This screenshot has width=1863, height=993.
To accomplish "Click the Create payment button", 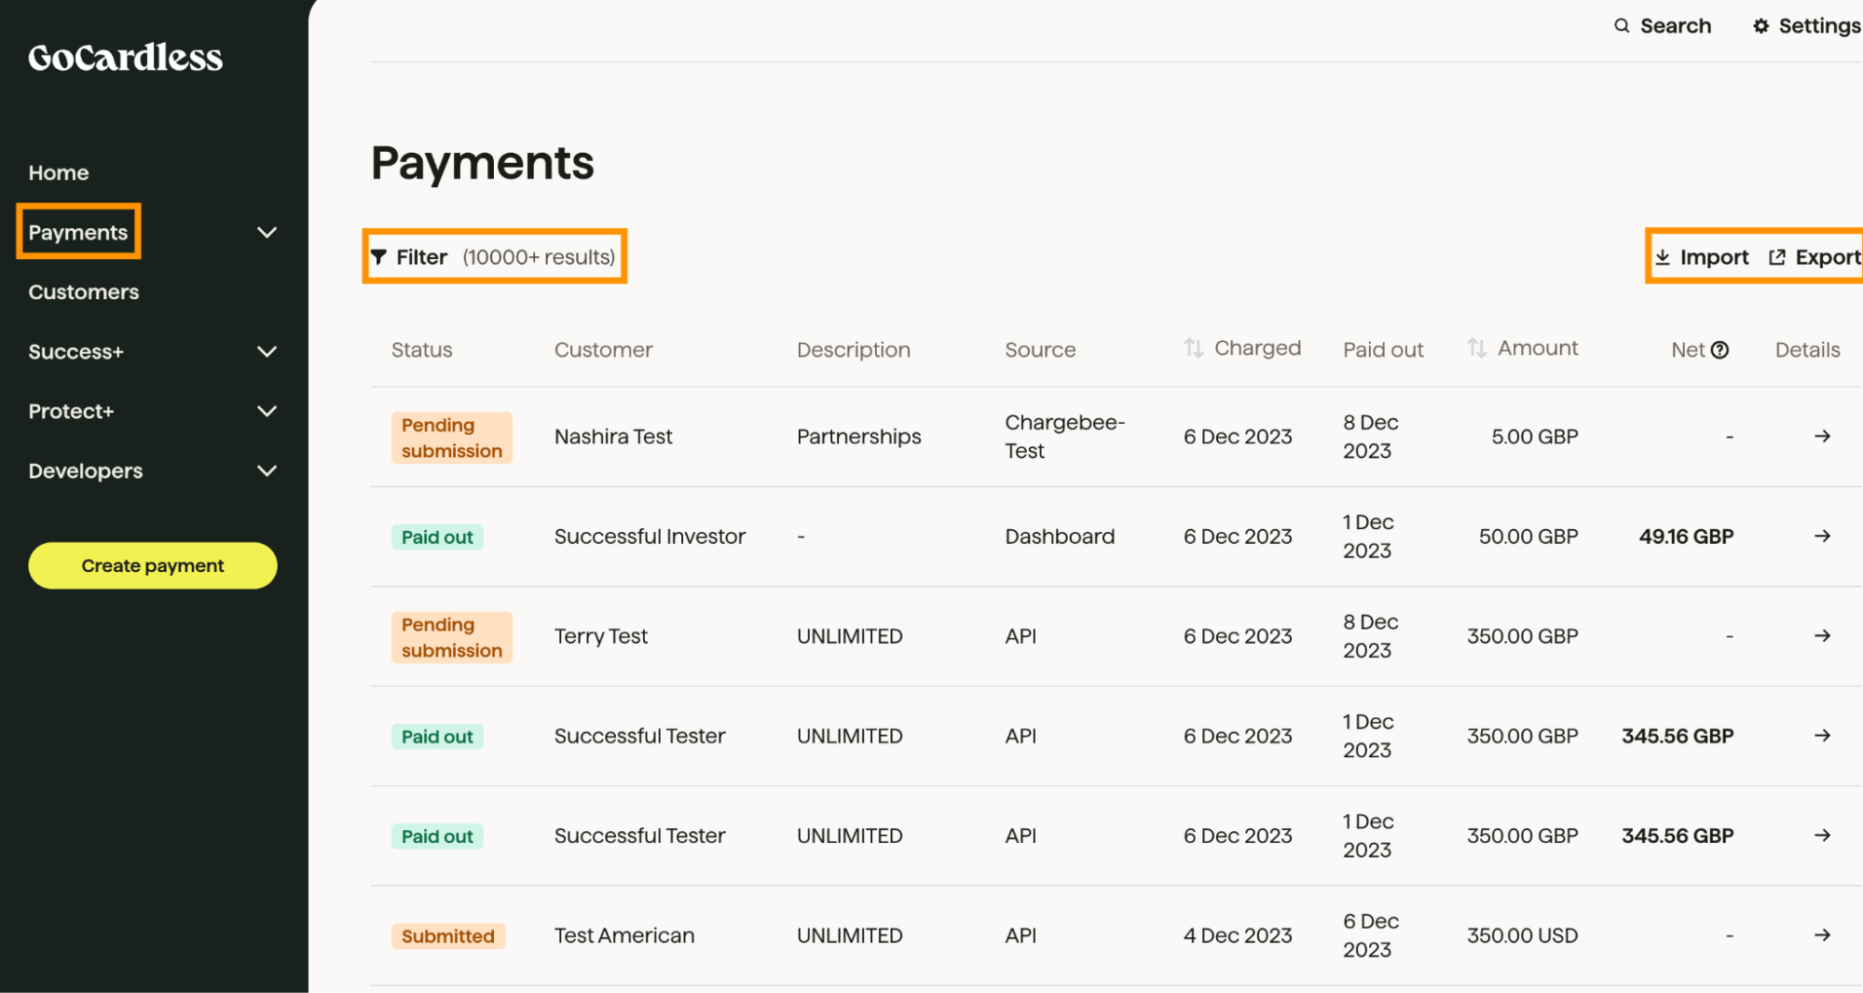I will click(152, 565).
